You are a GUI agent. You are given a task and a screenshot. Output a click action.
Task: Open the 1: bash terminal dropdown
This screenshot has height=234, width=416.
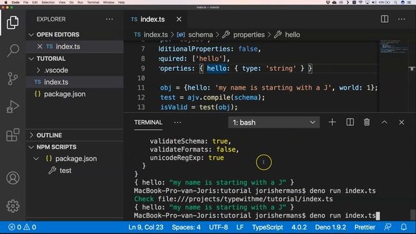[274, 122]
